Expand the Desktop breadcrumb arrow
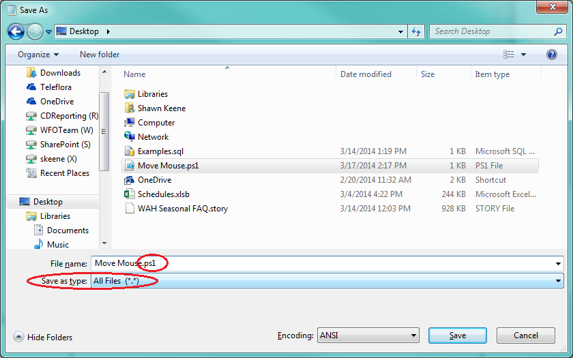This screenshot has width=573, height=358. pos(108,32)
